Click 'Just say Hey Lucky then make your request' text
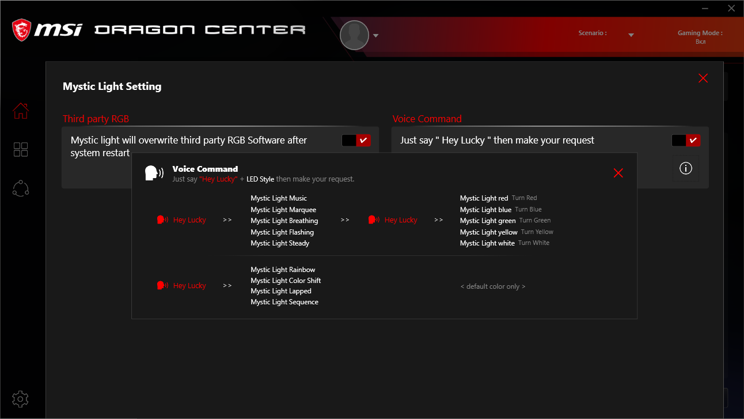744x419 pixels. pyautogui.click(x=498, y=140)
